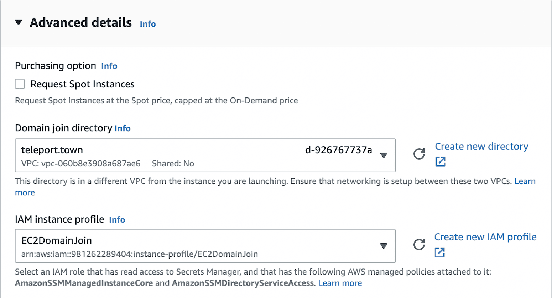Click the Create new IAM profile link
This screenshot has width=552, height=298.
pyautogui.click(x=485, y=236)
